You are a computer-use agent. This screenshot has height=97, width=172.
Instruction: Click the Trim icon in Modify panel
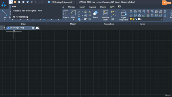point(79,12)
